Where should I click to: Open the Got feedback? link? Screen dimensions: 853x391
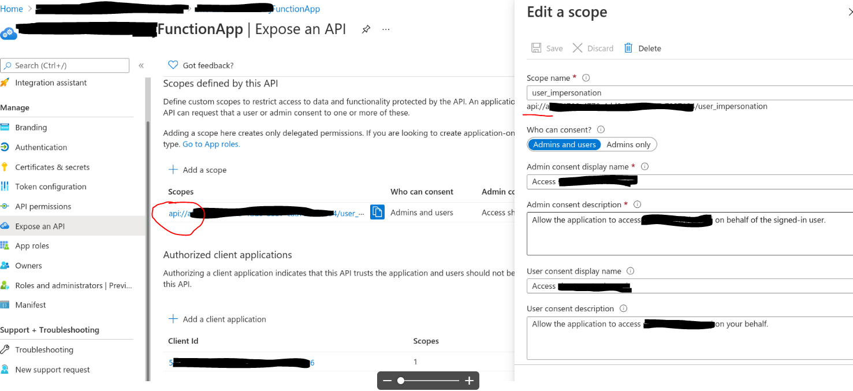(208, 65)
